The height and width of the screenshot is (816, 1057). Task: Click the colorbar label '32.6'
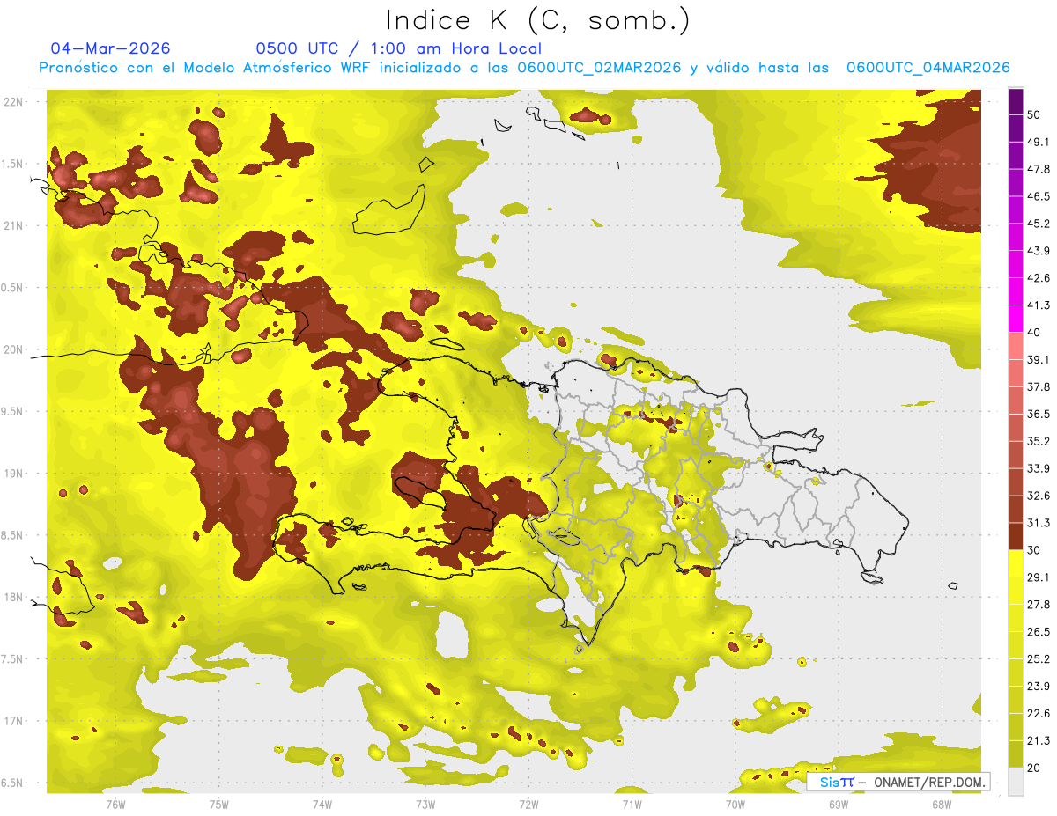click(1039, 496)
